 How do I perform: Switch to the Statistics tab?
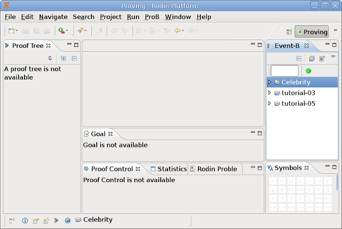click(171, 169)
